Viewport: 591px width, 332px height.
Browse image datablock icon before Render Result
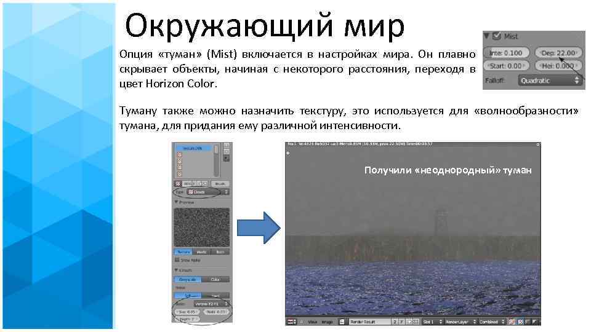(x=342, y=322)
